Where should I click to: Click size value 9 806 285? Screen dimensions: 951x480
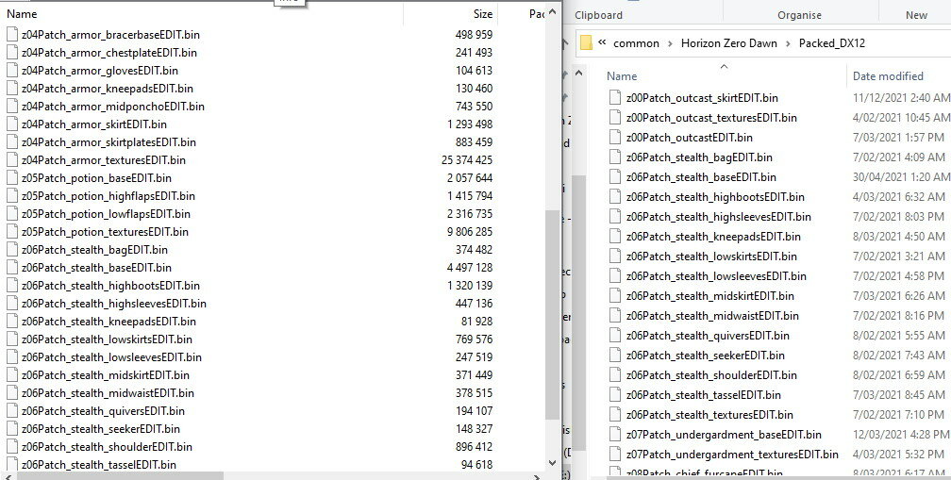(x=470, y=232)
